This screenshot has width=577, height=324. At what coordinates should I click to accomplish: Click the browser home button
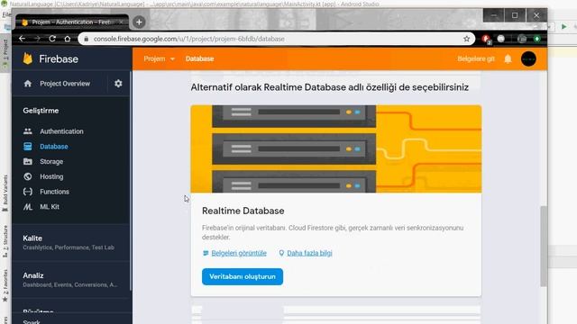pyautogui.click(x=68, y=39)
